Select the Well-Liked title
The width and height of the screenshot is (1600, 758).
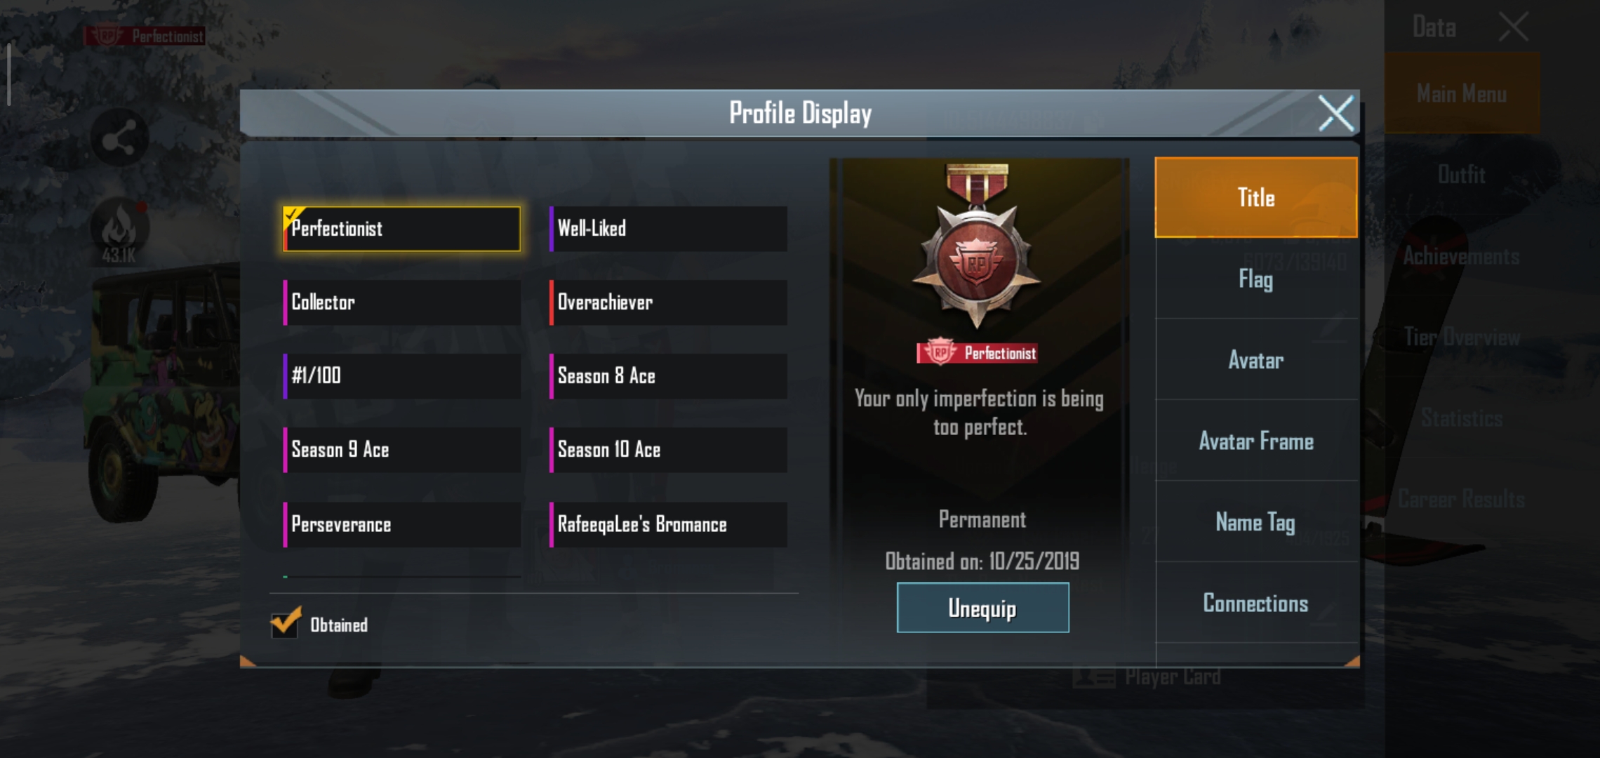click(668, 229)
